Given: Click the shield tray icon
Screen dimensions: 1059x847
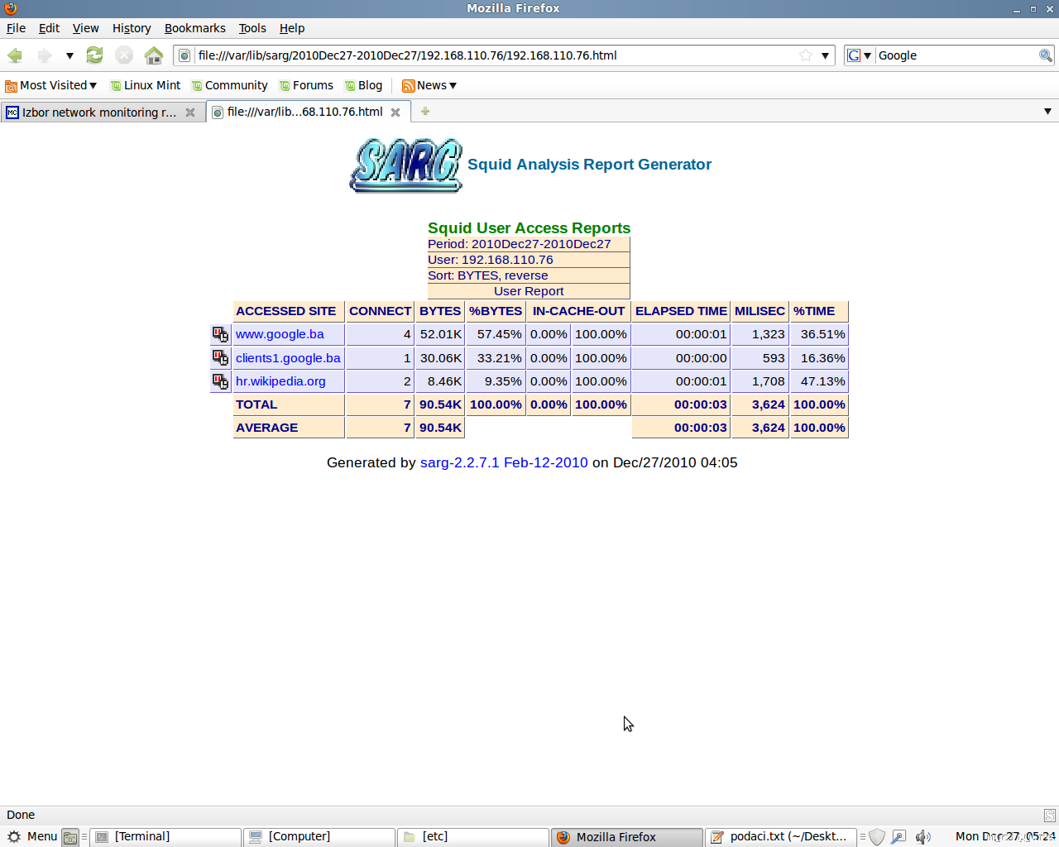Looking at the screenshot, I should (x=877, y=837).
